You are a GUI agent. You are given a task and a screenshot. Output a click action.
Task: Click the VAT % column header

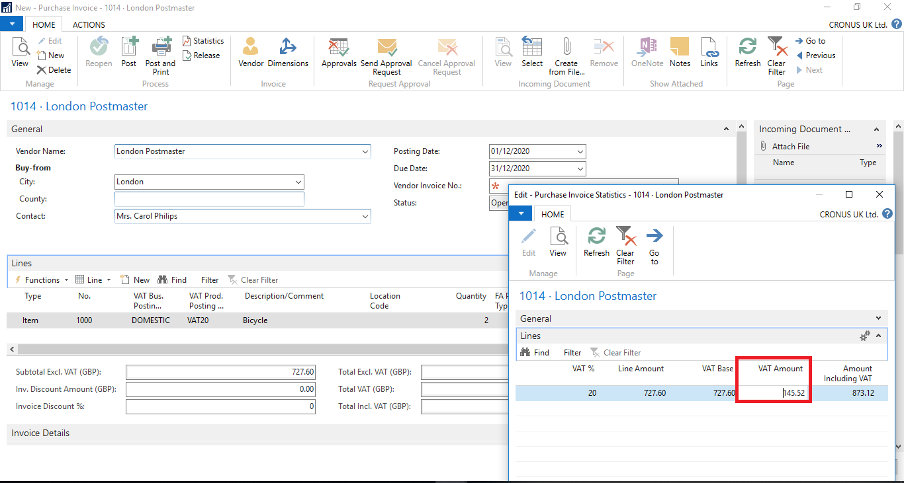[x=583, y=369]
